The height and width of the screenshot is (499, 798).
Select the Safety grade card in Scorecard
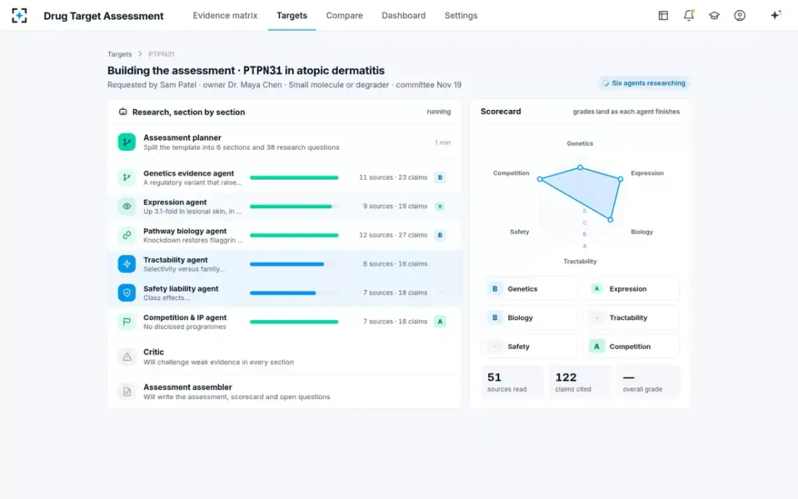(529, 347)
